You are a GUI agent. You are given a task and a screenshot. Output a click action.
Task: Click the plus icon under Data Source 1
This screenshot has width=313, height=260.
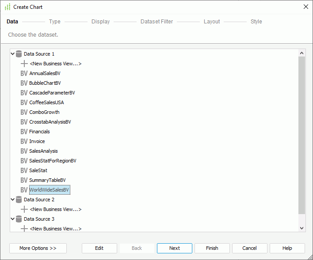(x=24, y=64)
